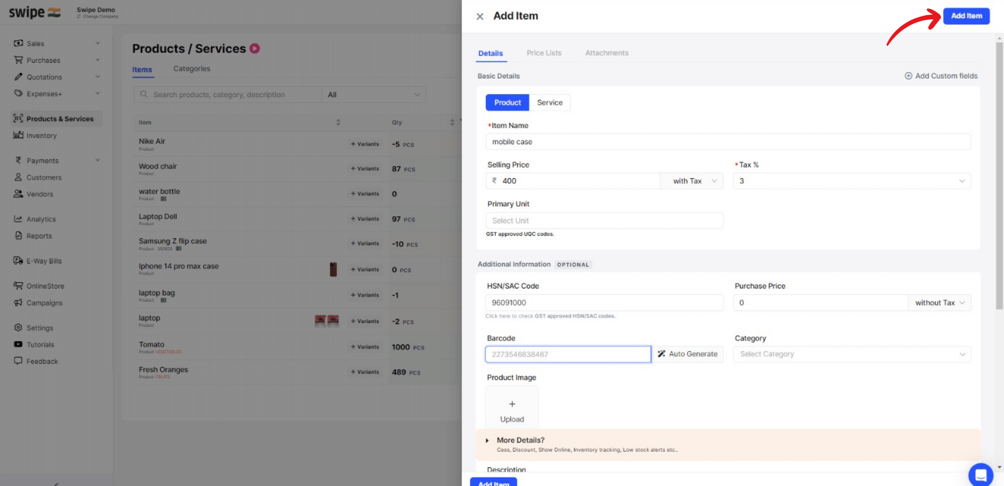Sort by the Qty column arrows

point(452,122)
